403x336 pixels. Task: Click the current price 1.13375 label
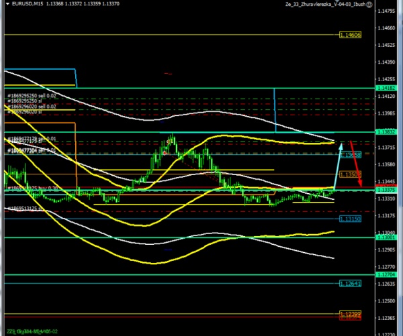(x=385, y=190)
